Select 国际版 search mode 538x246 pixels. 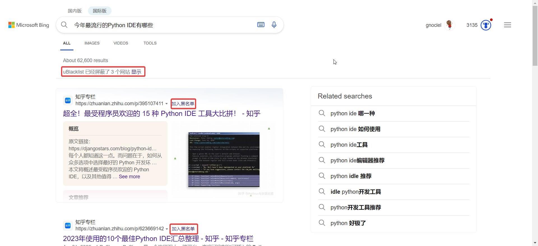pyautogui.click(x=99, y=11)
